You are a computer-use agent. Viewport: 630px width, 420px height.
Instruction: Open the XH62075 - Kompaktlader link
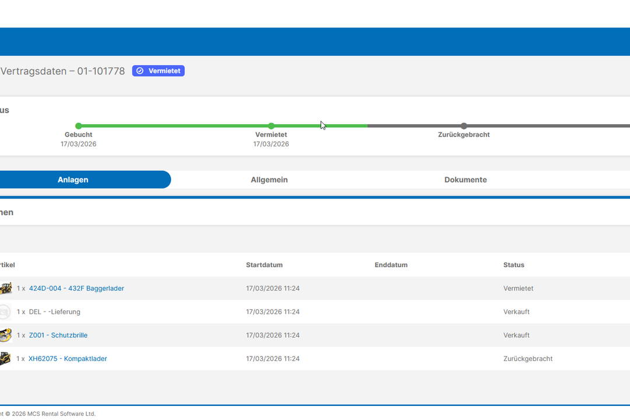pyautogui.click(x=68, y=359)
